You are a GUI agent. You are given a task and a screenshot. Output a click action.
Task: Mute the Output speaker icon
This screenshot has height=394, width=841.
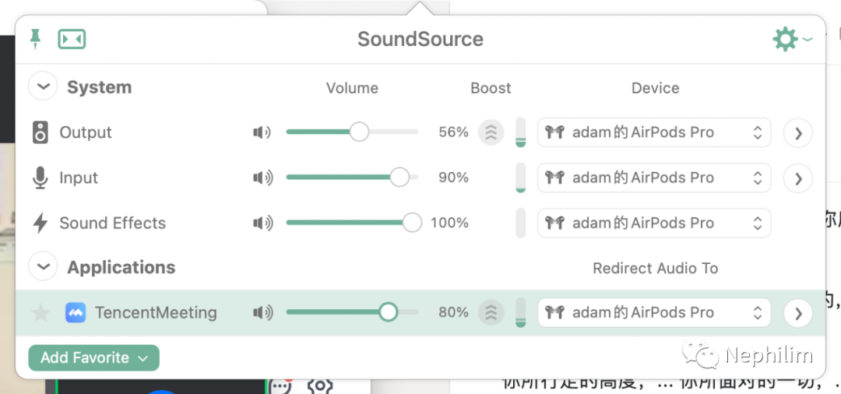[262, 132]
